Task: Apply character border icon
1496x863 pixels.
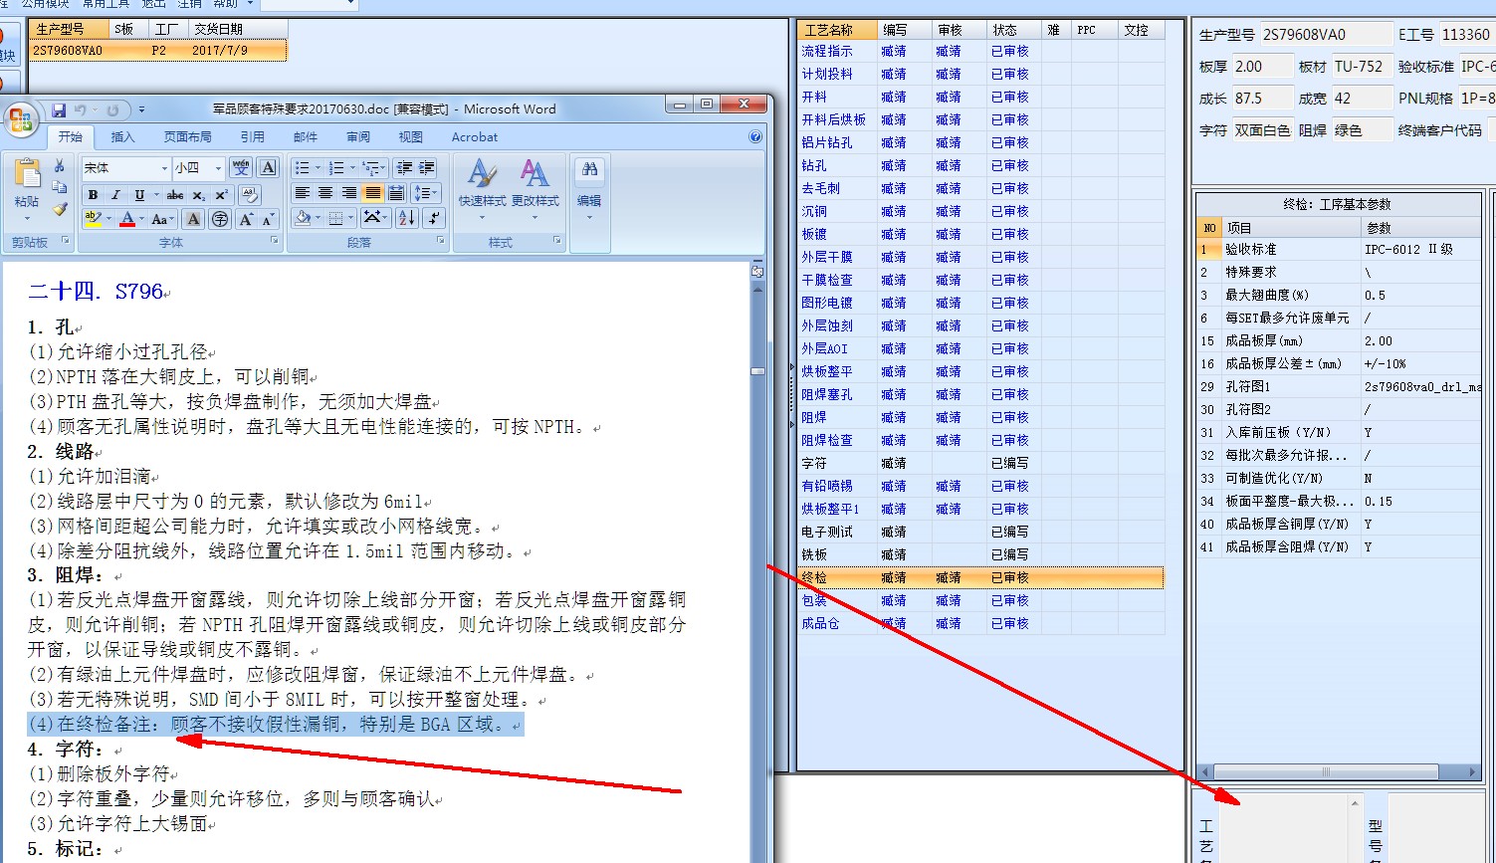Action: (x=268, y=167)
